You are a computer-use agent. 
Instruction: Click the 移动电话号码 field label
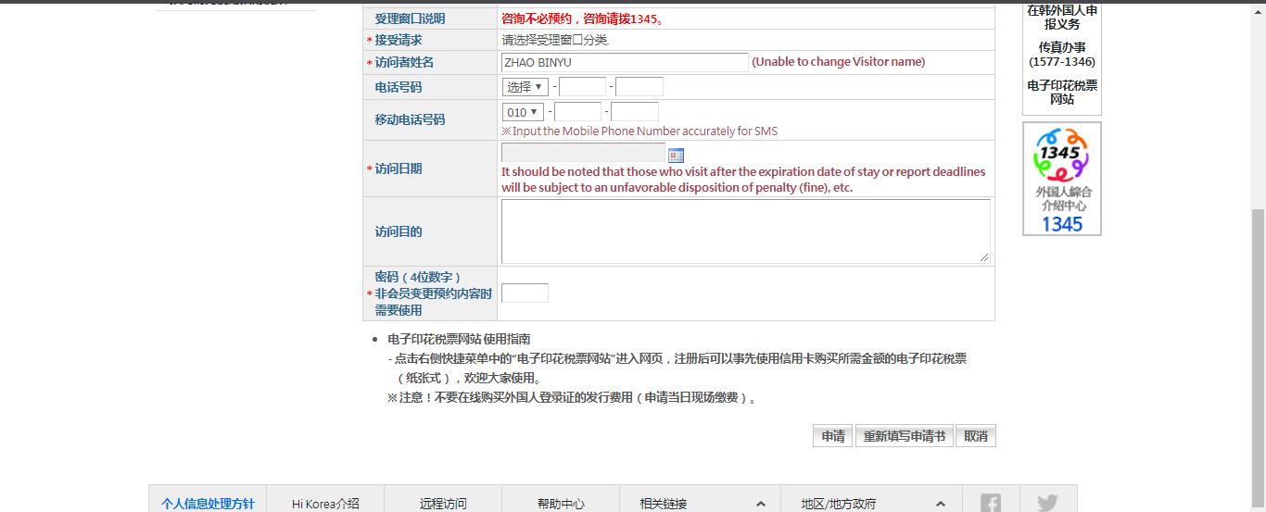pyautogui.click(x=410, y=119)
